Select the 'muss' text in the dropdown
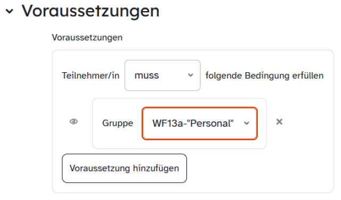The width and height of the screenshot is (341, 200). [x=147, y=75]
